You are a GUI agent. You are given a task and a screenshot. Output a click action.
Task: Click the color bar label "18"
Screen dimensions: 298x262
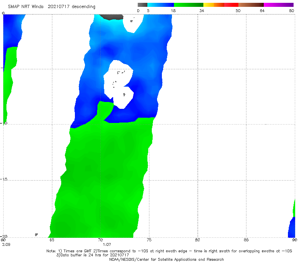[x=173, y=10]
